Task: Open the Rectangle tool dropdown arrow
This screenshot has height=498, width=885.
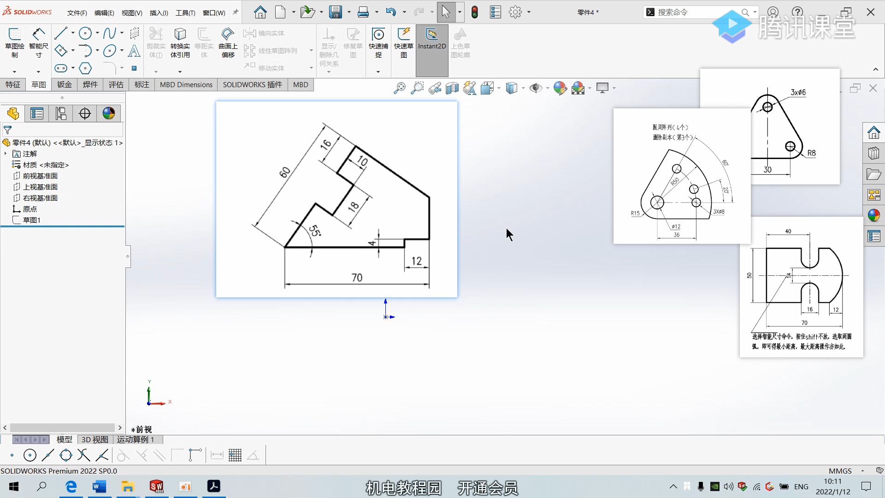Action: coord(73,51)
